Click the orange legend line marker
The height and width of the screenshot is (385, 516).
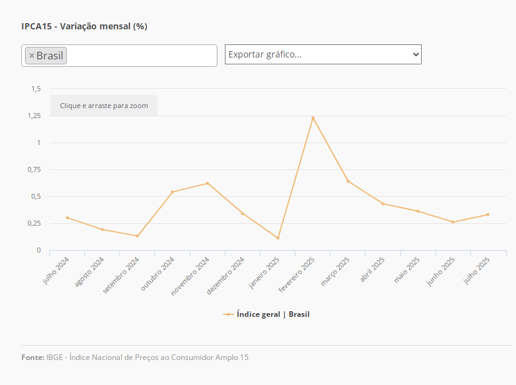229,314
